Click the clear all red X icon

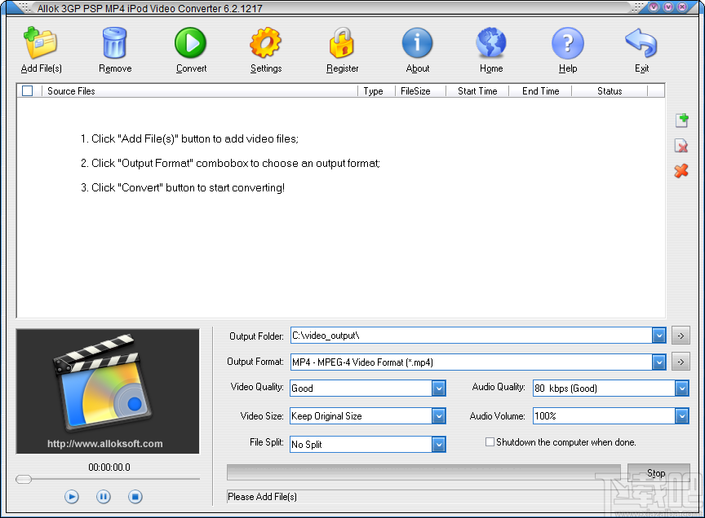tap(681, 171)
